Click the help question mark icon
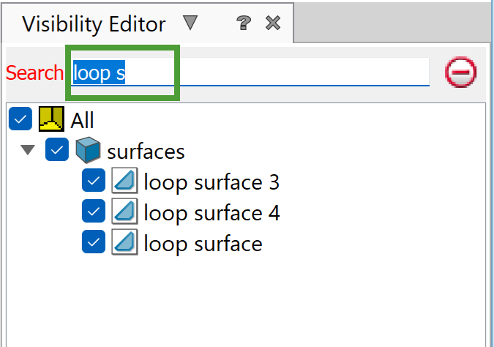 [244, 23]
